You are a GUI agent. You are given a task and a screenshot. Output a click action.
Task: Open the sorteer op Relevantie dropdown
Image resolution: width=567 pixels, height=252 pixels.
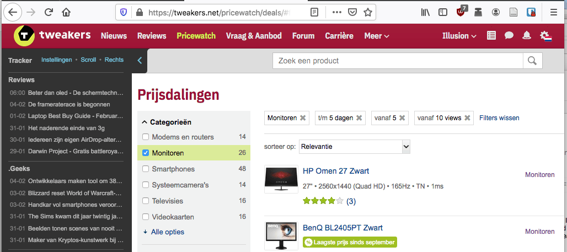[x=354, y=147]
